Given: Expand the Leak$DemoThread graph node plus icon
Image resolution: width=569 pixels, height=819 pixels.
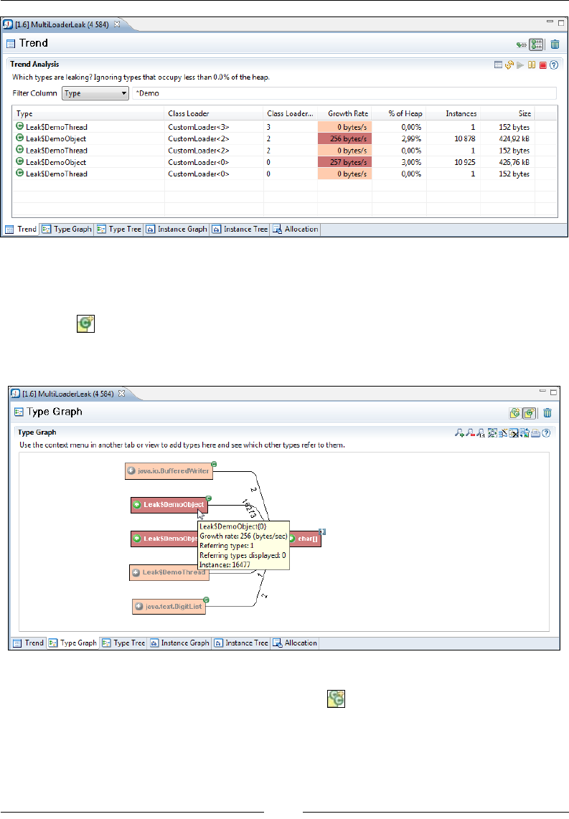Looking at the screenshot, I should pos(136,572).
